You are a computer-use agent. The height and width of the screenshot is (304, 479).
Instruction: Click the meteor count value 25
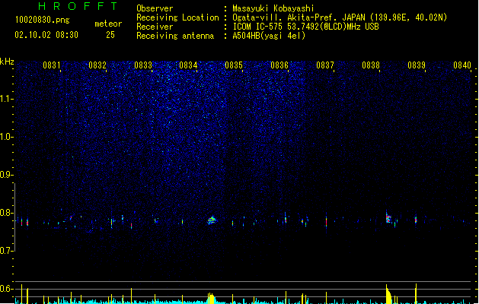pyautogui.click(x=110, y=35)
